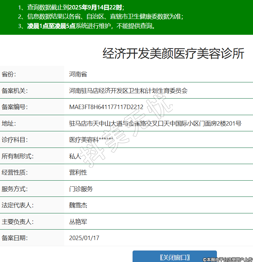
Task: Select the province value 河南省
Action: pyautogui.click(x=78, y=74)
